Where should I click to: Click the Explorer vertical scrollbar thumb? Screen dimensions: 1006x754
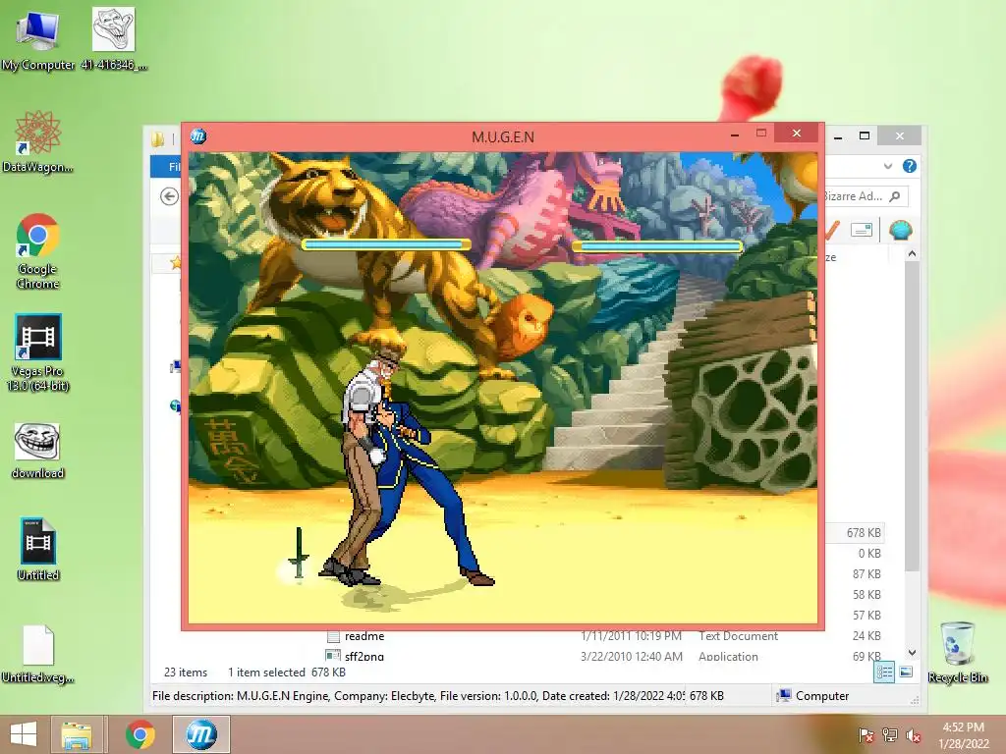913,416
